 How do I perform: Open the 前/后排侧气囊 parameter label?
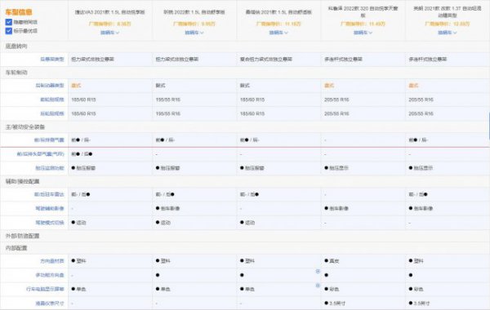point(49,139)
